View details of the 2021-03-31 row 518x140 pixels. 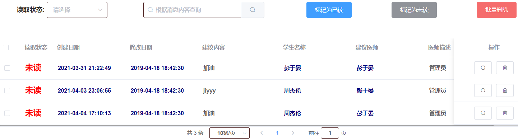[x=483, y=67]
